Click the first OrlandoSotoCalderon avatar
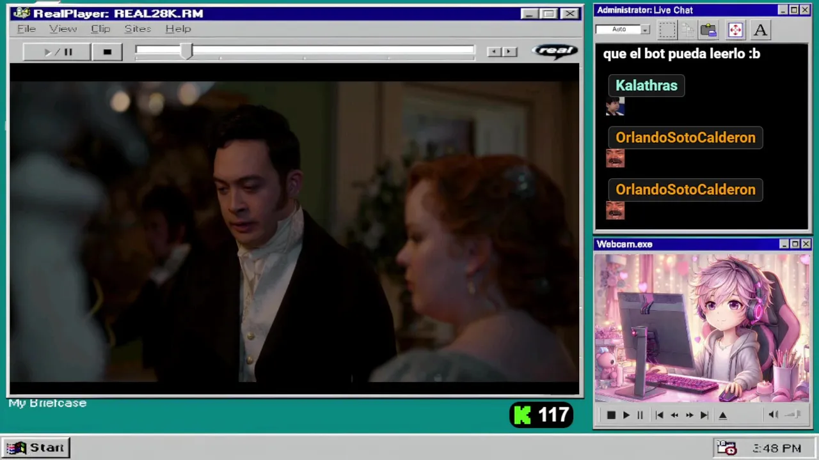 615,158
